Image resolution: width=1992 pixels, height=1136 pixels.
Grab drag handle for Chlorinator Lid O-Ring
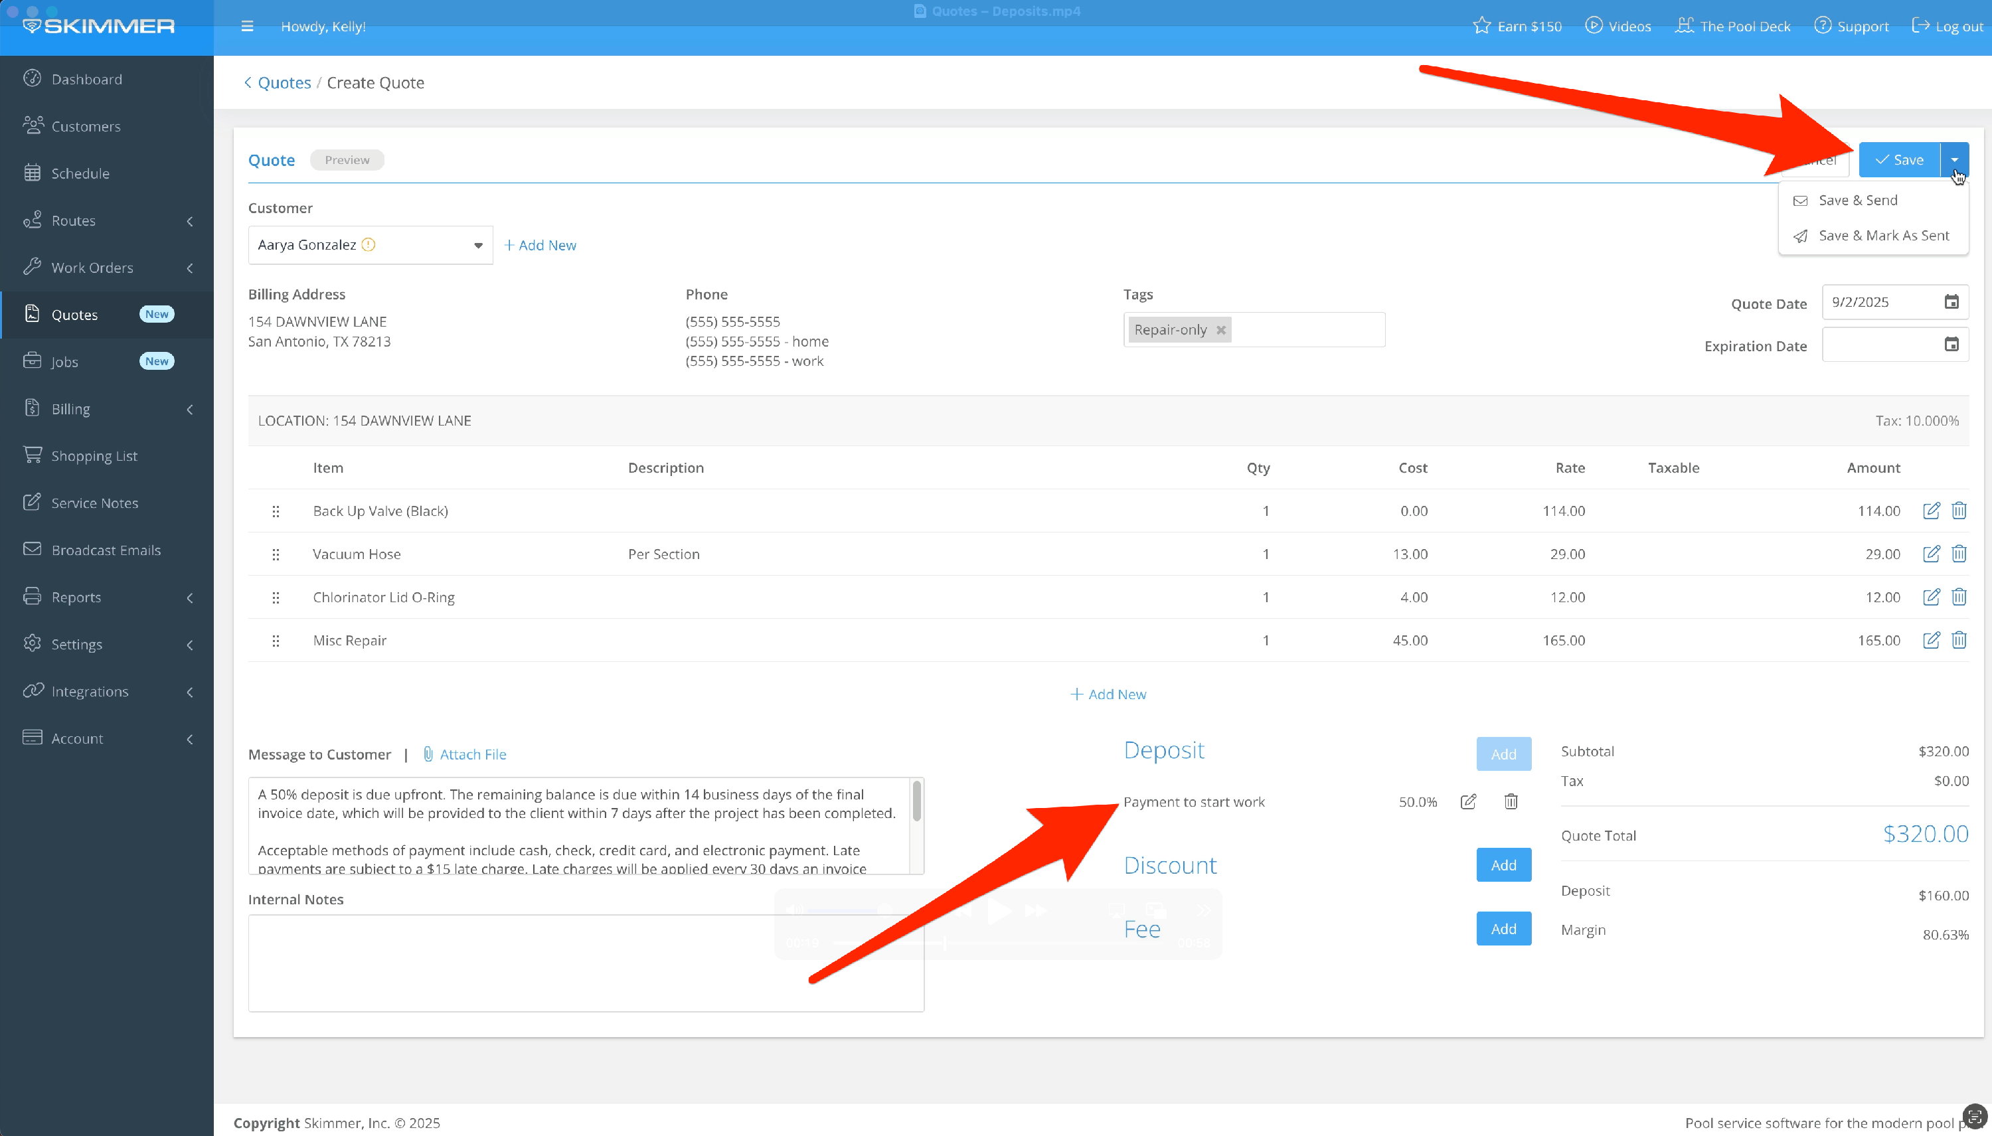click(276, 598)
